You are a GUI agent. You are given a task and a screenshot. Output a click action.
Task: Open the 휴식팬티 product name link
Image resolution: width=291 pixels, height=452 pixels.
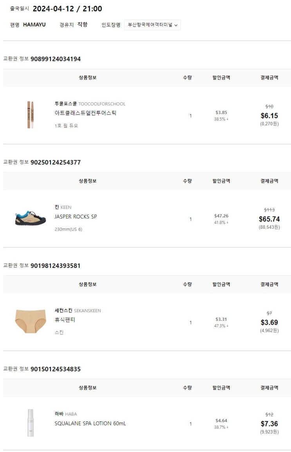pyautogui.click(x=65, y=320)
